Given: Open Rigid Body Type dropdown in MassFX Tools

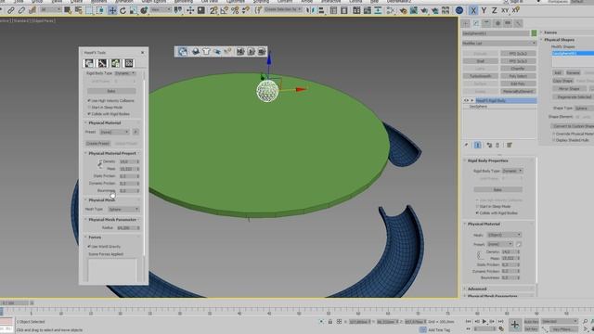Looking at the screenshot, I should tap(125, 73).
